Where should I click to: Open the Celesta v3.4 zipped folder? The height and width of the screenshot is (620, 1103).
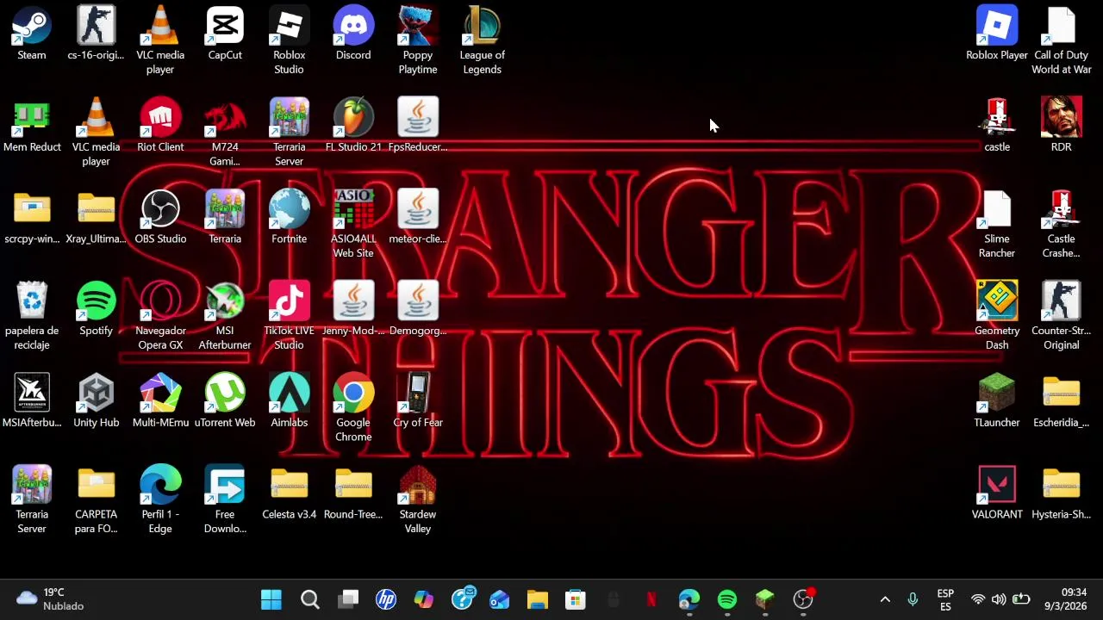coord(289,493)
